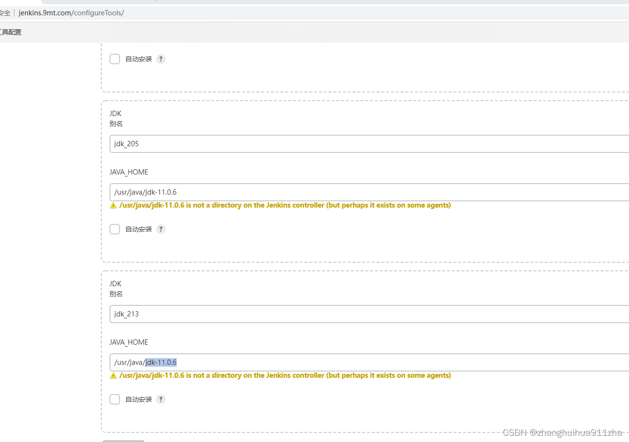Open help for the jdk_213 section's 自动安装 option
The height and width of the screenshot is (442, 629).
(x=161, y=399)
